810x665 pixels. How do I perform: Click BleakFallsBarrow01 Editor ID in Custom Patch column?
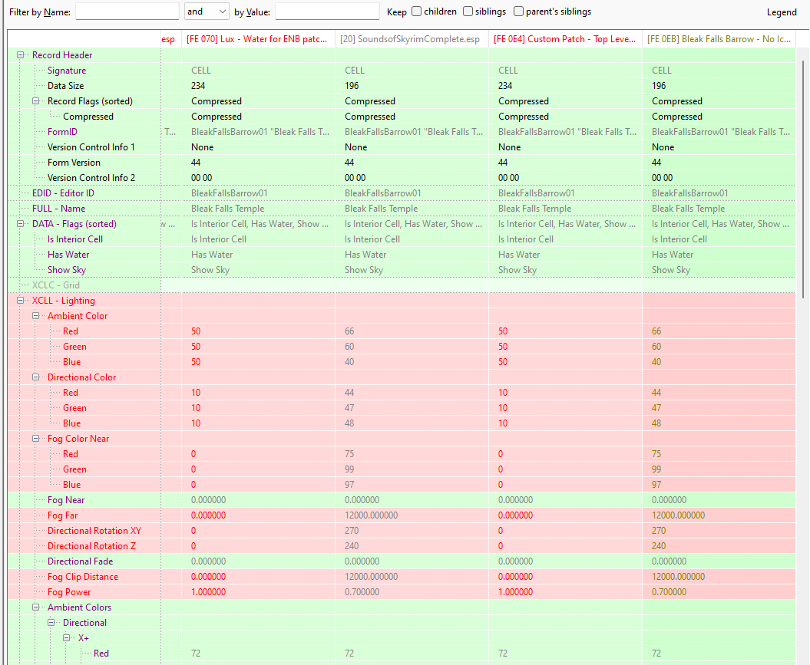tap(536, 193)
